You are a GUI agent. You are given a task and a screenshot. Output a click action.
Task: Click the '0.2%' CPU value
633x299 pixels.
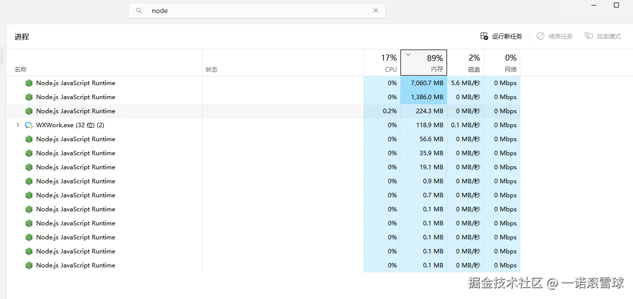coord(390,111)
